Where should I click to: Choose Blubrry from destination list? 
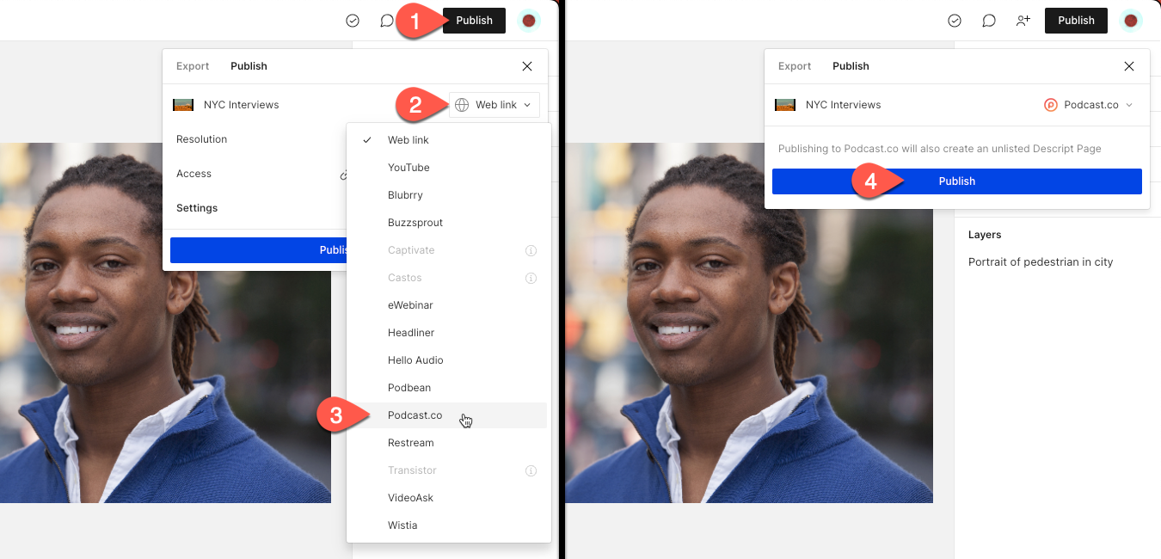click(448, 195)
